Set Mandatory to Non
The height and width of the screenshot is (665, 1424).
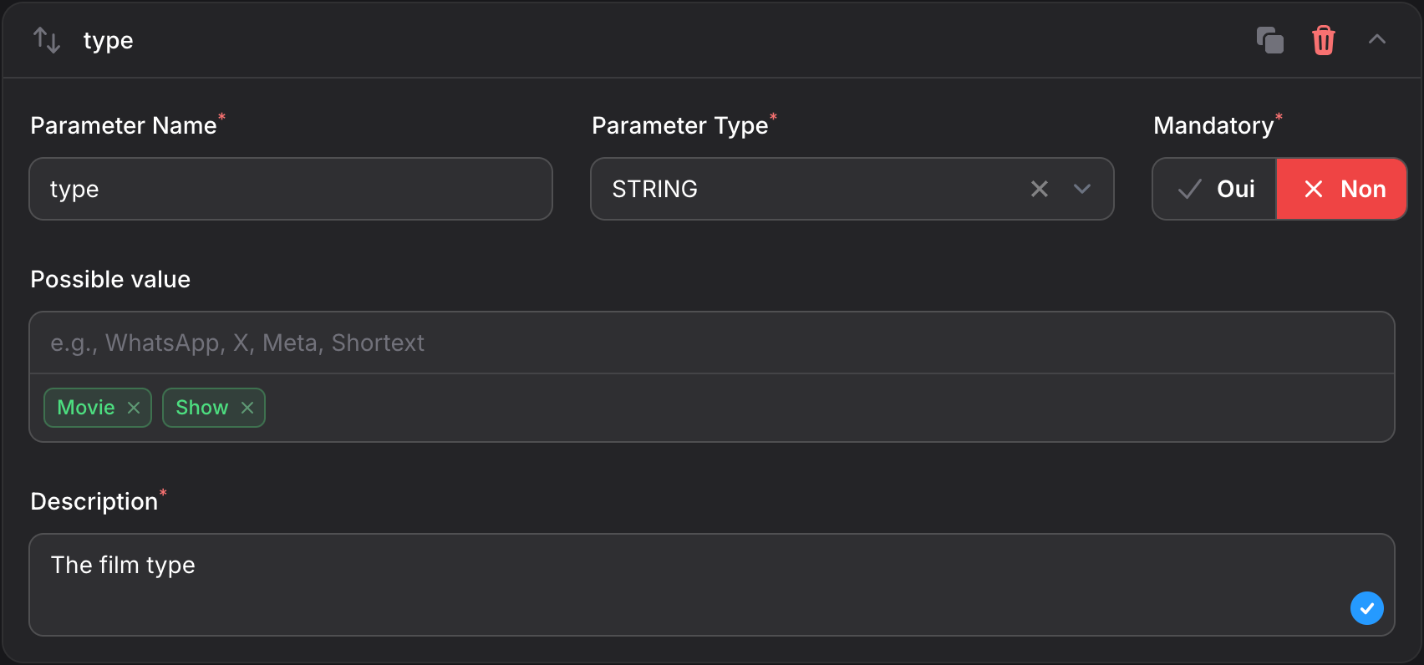[1341, 189]
